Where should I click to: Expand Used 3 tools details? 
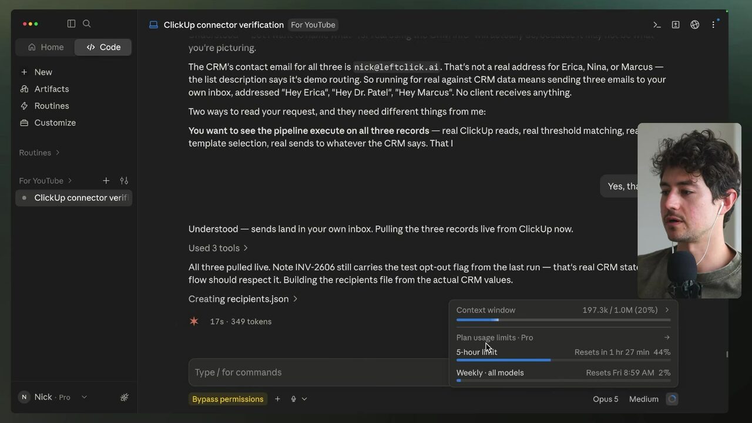point(218,248)
